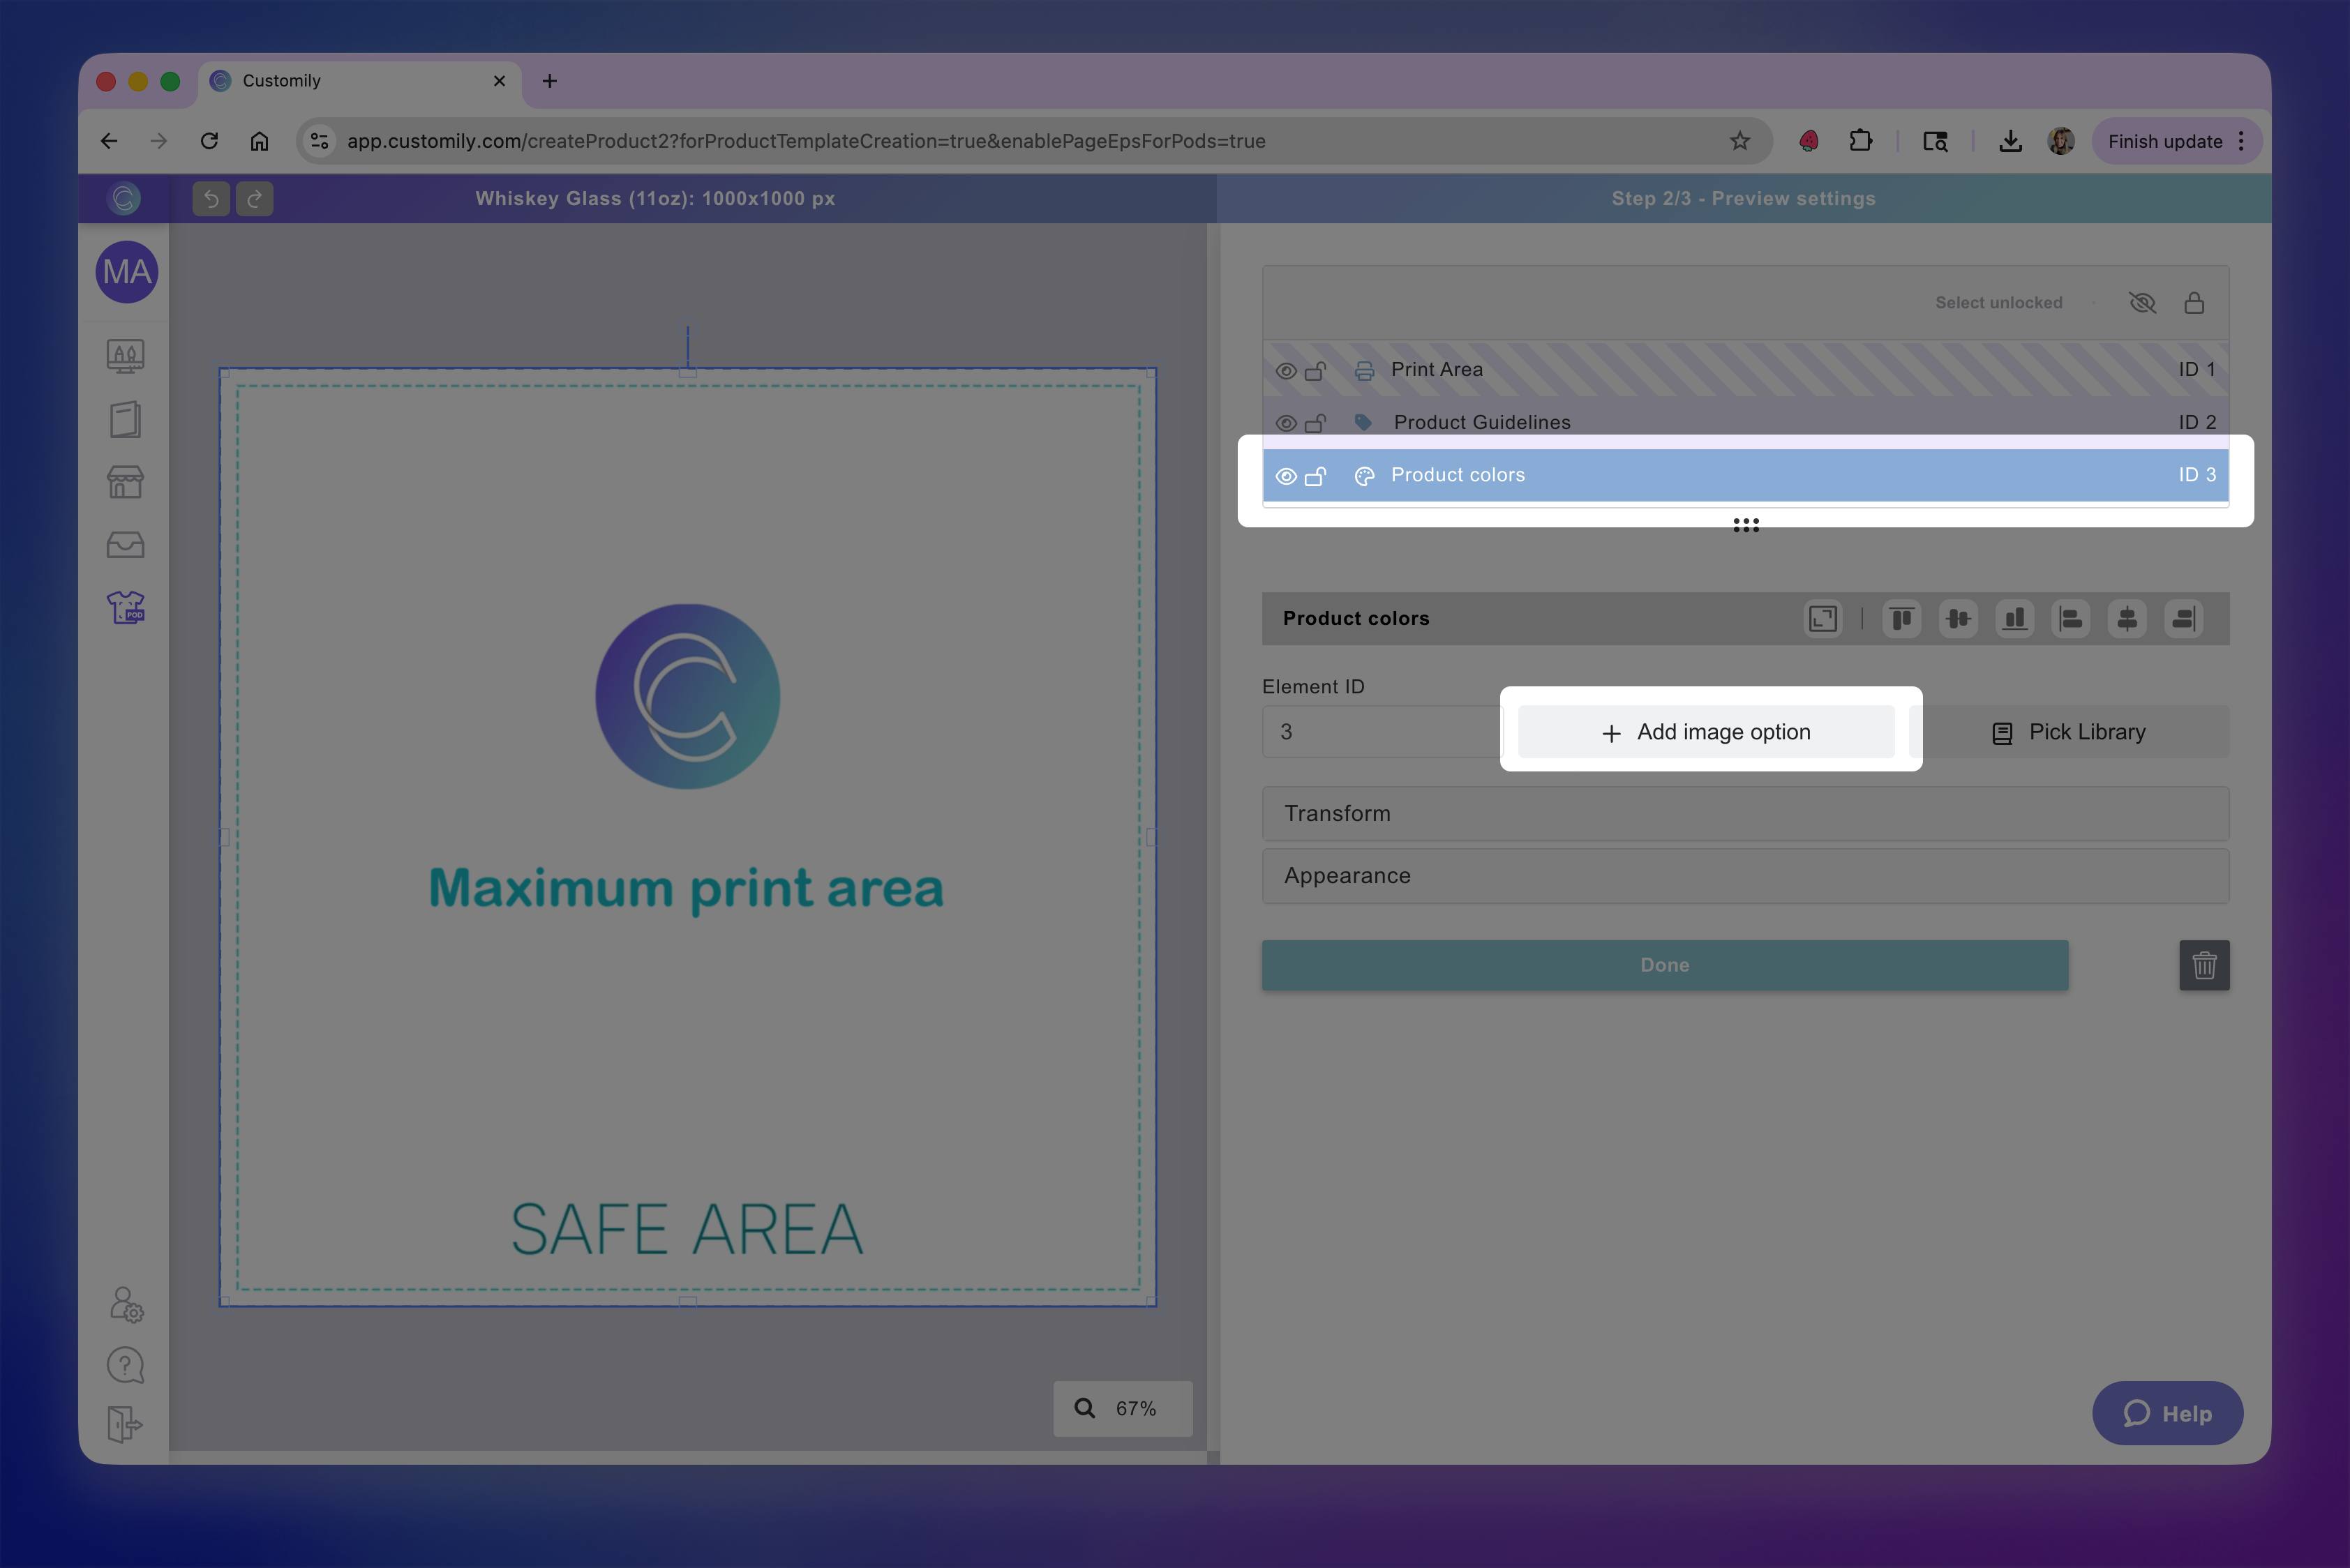
Task: Select the design mockups monitor icon
Action: (x=125, y=355)
